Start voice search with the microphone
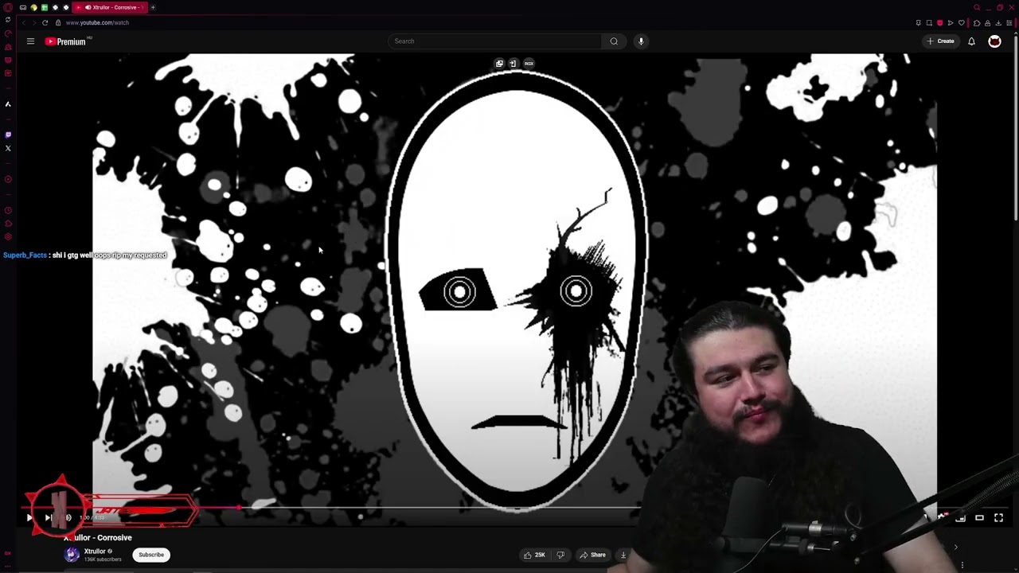The height and width of the screenshot is (573, 1019). point(641,41)
